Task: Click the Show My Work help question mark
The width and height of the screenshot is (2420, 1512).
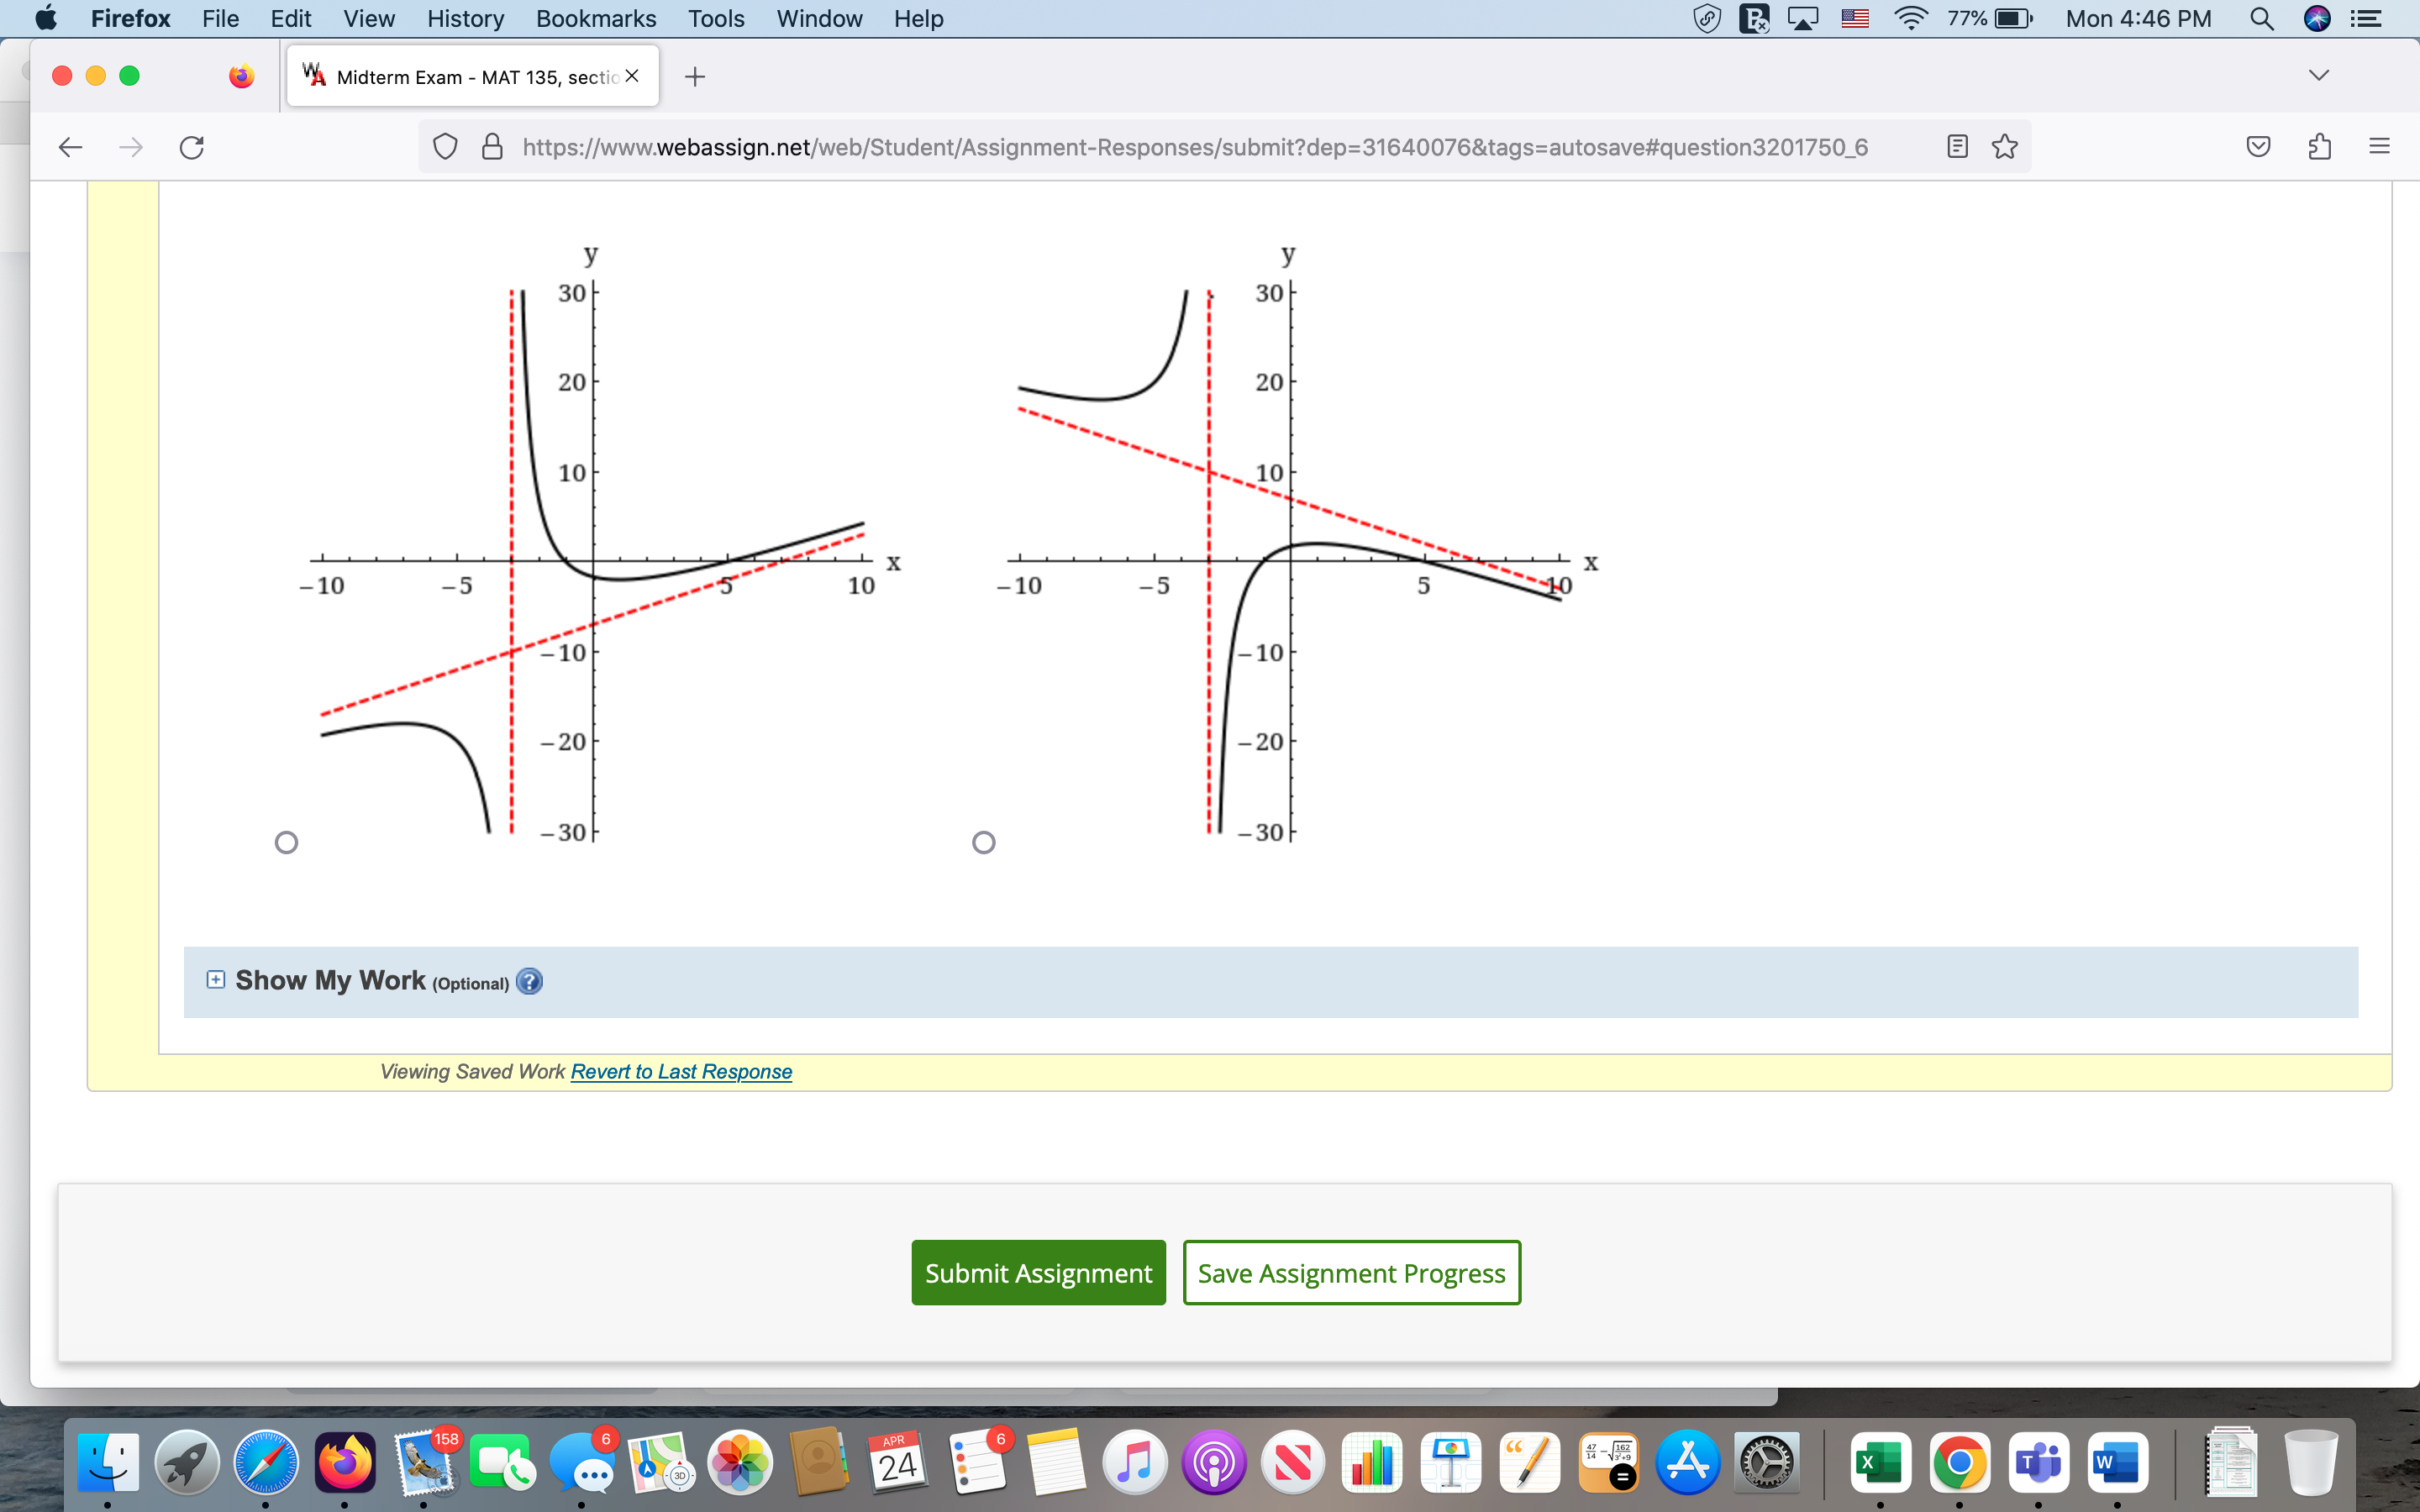Action: click(x=529, y=981)
